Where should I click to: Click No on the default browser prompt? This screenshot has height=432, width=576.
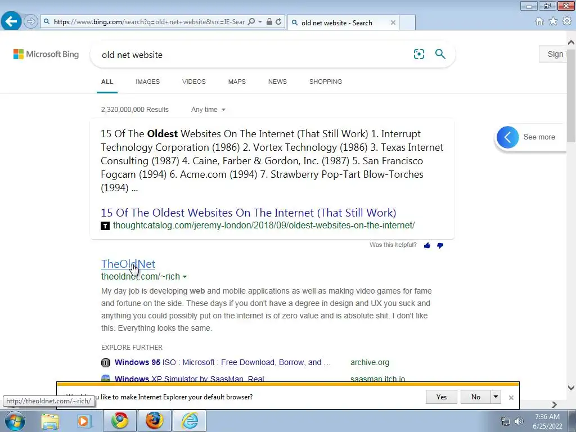point(476,397)
